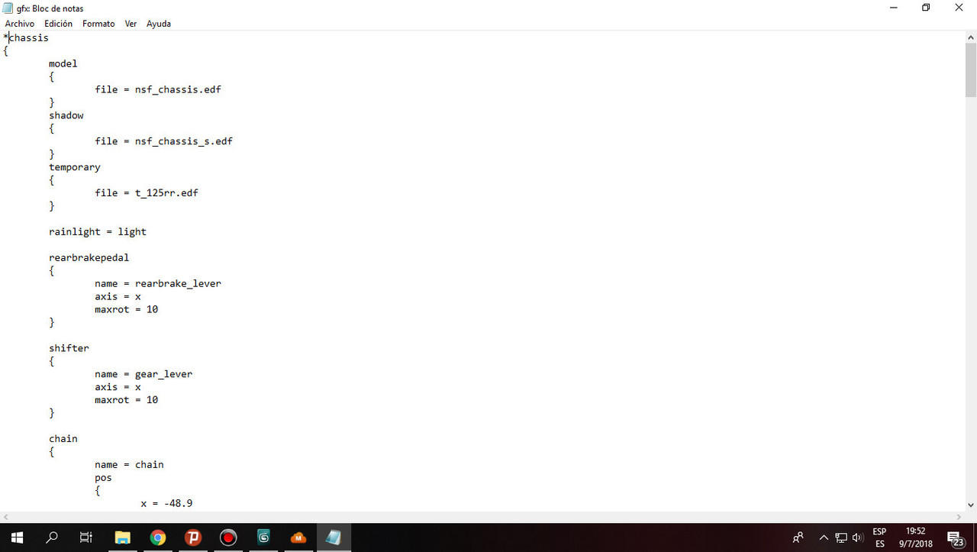Open the Action Center notifications icon
The width and height of the screenshot is (977, 552).
tap(956, 537)
